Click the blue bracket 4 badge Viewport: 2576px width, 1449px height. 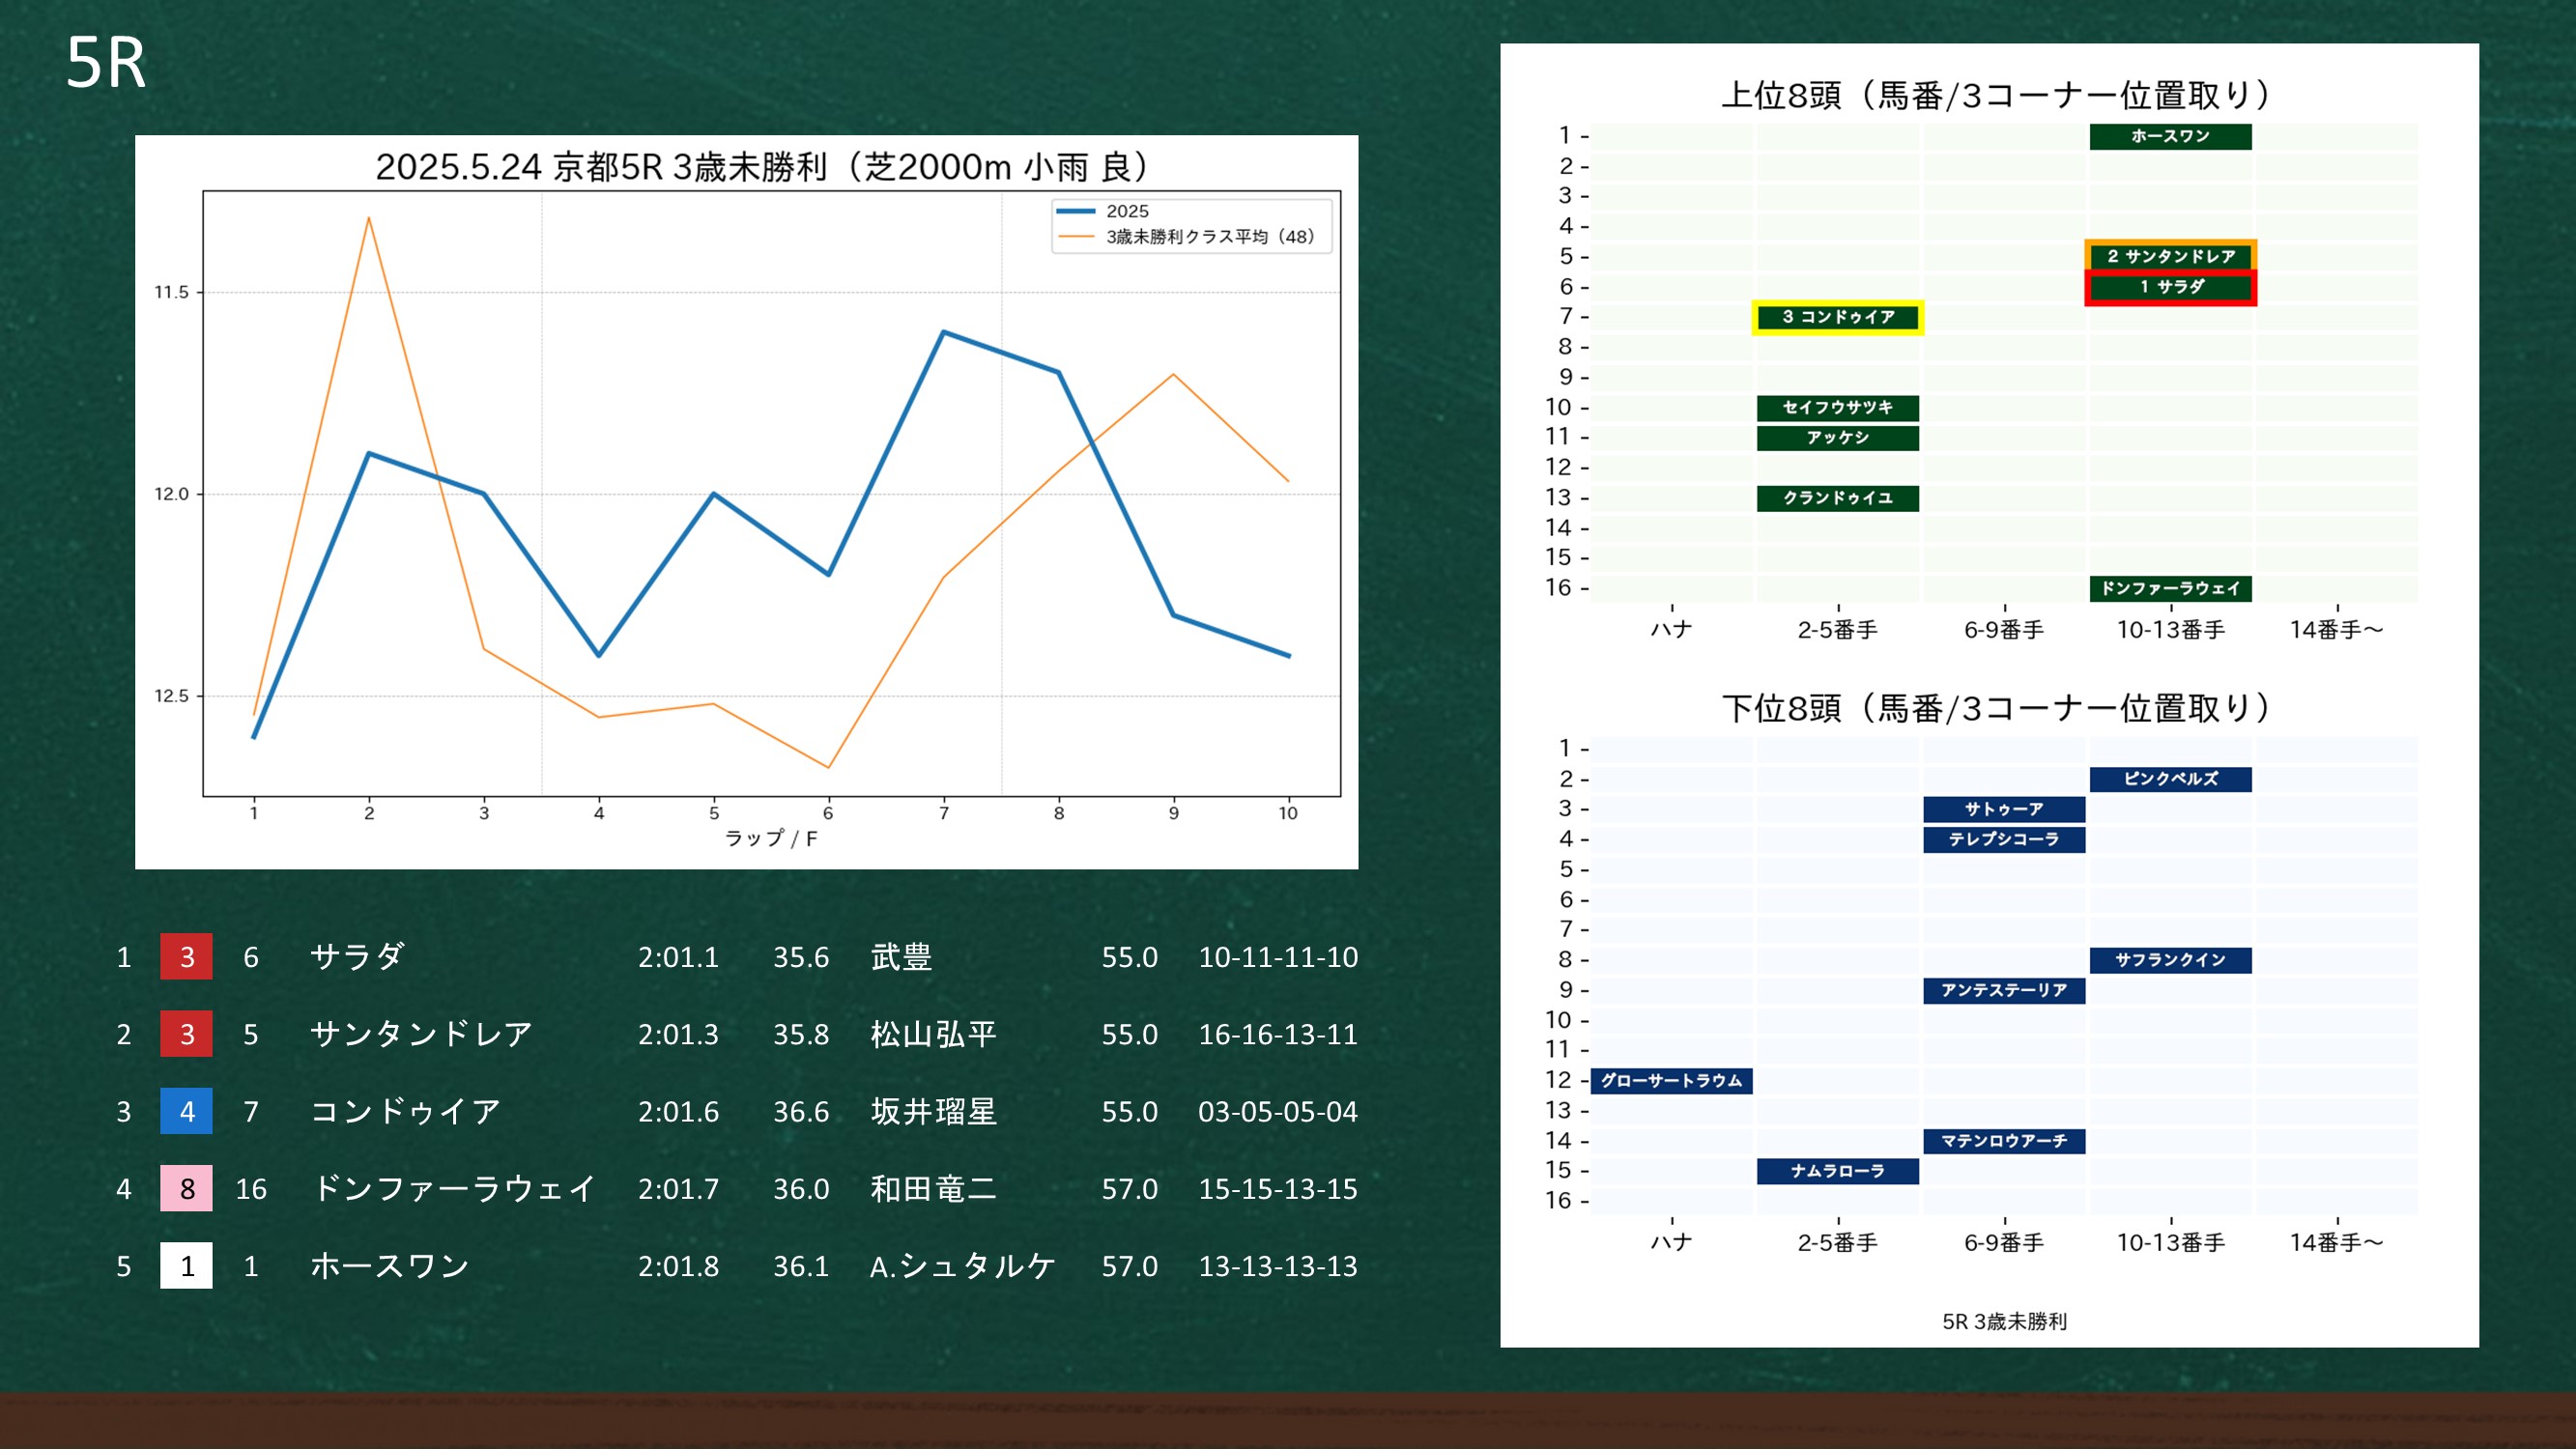186,1111
